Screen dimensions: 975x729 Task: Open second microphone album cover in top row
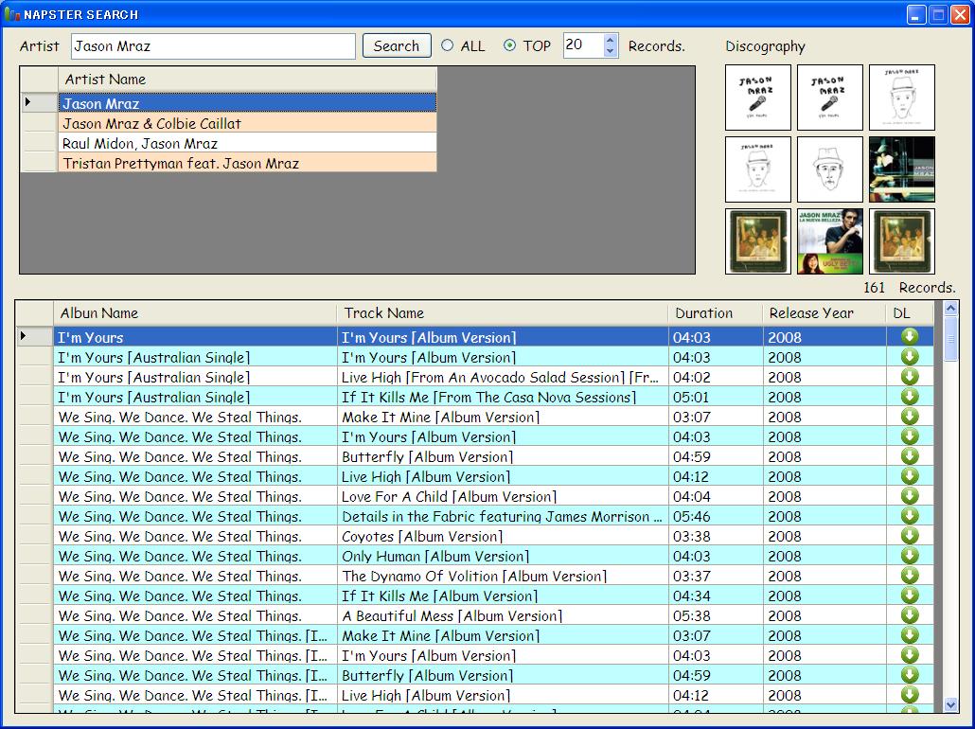(830, 98)
